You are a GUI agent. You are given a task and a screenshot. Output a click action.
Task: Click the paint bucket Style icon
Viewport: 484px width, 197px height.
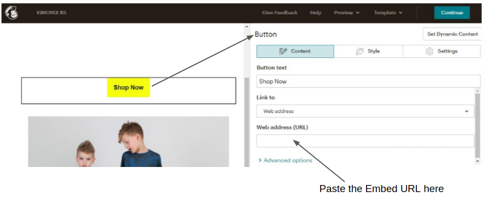tap(359, 51)
